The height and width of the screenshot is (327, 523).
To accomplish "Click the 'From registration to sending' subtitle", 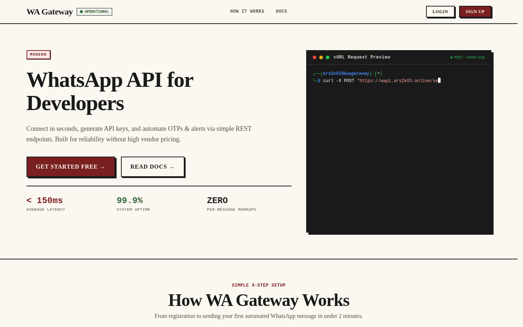I will [259, 316].
